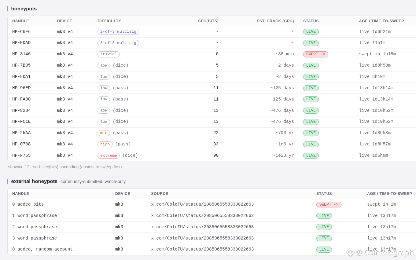Select the 3-of-3 multisig difficulty tag

(118, 43)
